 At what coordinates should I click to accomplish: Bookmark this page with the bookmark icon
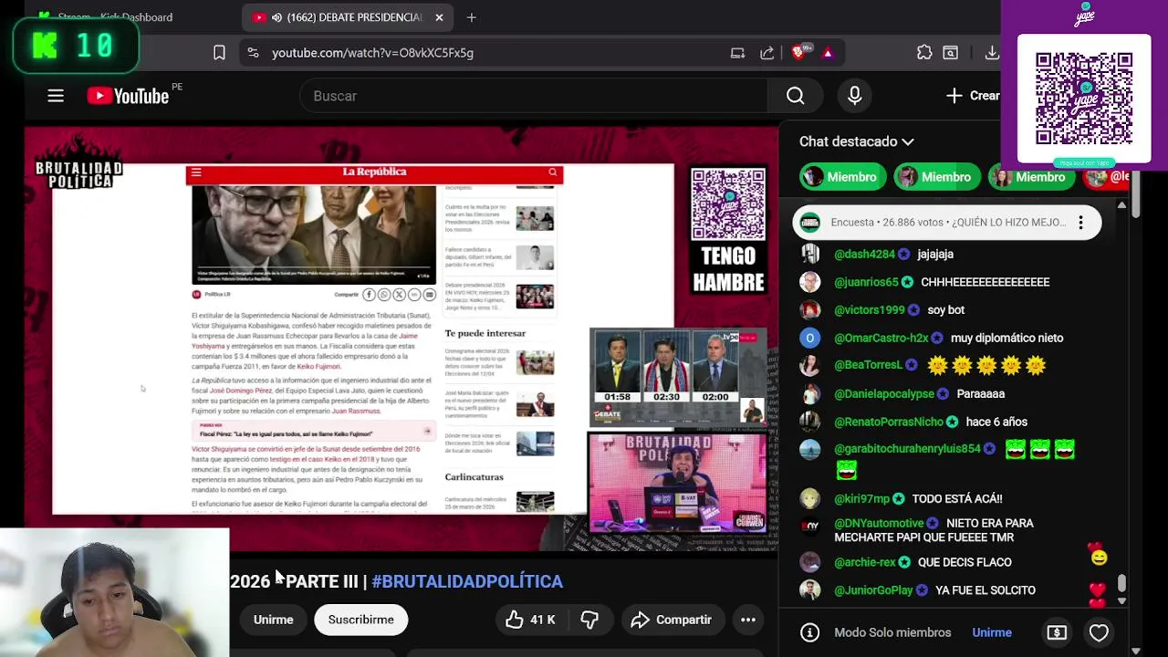[x=219, y=53]
